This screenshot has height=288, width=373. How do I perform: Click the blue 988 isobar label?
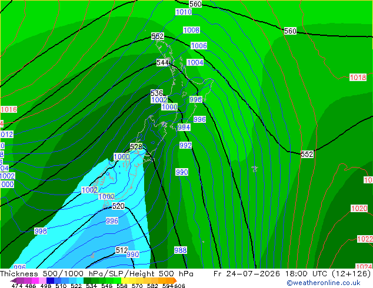180,250
